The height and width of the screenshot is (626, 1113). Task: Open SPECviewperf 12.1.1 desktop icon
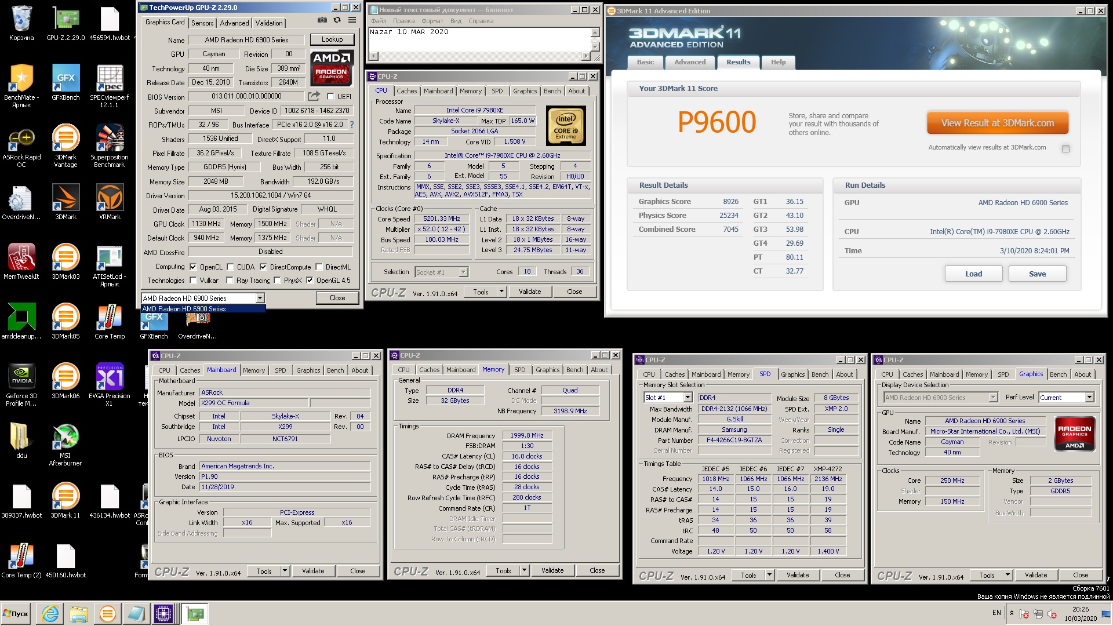[x=110, y=86]
